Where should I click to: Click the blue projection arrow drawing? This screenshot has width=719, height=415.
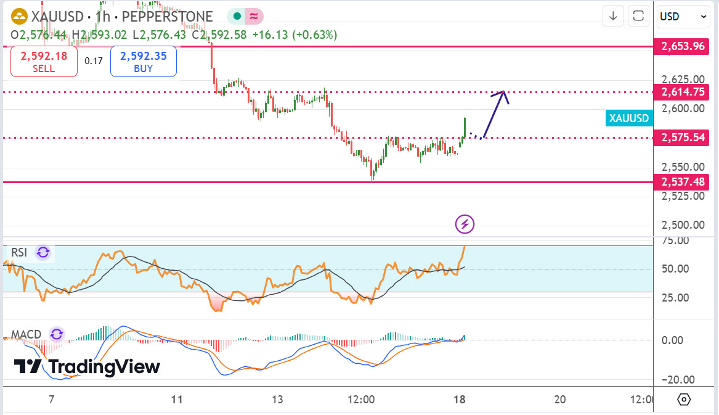[495, 114]
